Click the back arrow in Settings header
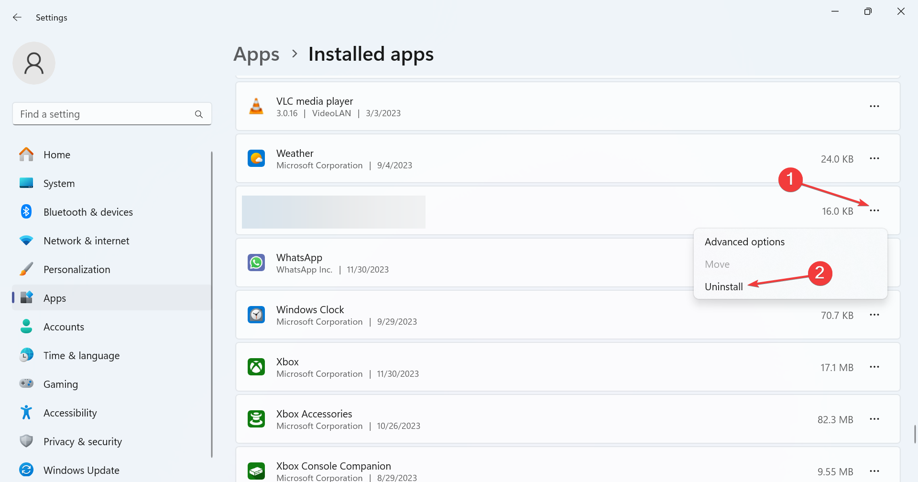The width and height of the screenshot is (918, 482). pos(17,17)
